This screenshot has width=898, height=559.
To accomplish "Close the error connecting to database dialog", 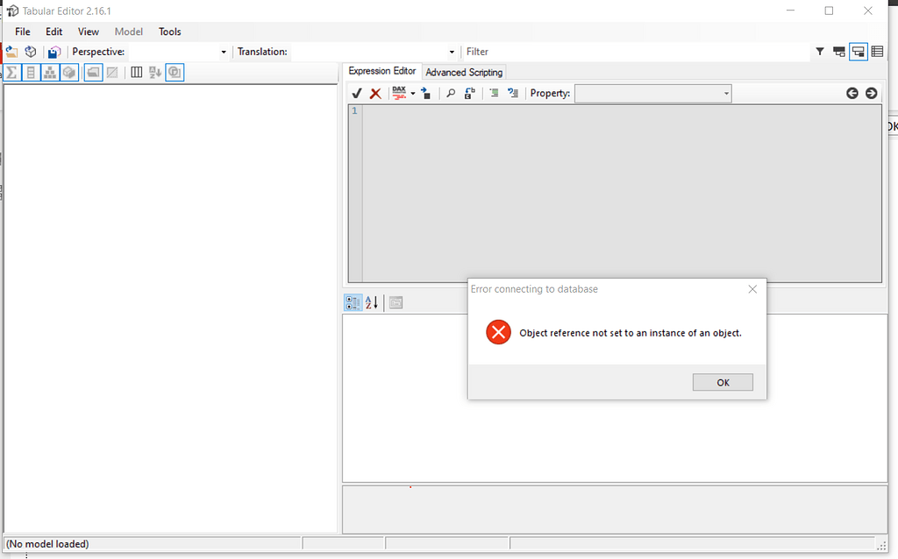I will coord(752,289).
